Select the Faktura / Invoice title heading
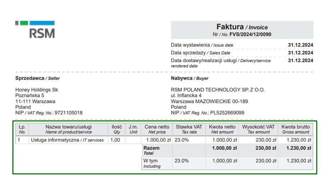 [x=242, y=27]
